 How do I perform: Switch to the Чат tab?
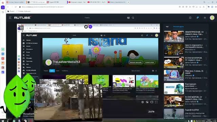tap(167, 26)
